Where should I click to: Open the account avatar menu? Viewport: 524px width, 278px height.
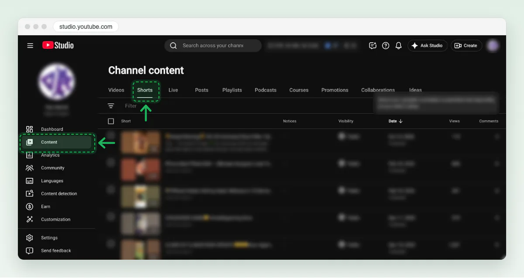pos(493,45)
